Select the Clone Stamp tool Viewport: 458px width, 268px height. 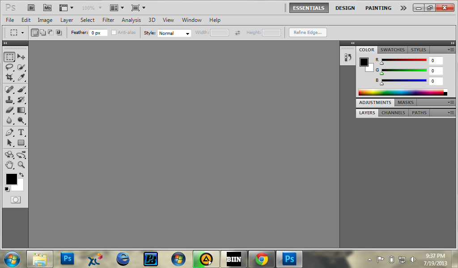point(9,100)
